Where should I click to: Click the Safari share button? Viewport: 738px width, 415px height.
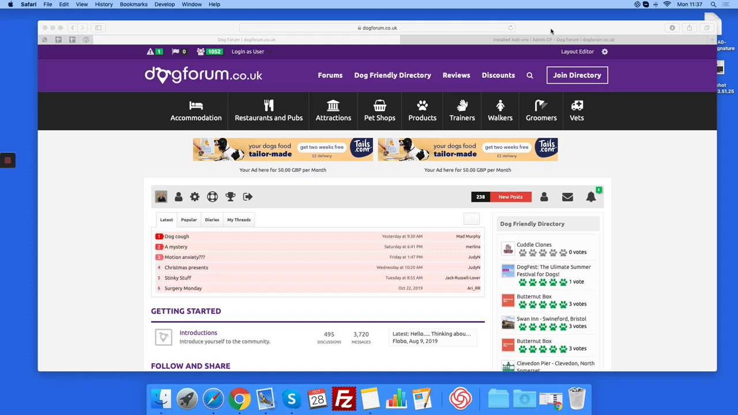click(x=689, y=28)
